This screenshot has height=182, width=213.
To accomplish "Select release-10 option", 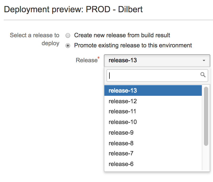I will (123, 122).
